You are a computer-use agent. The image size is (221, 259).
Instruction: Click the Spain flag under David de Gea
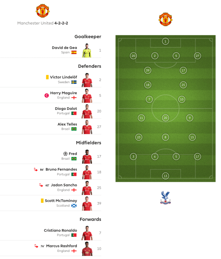pyautogui.click(x=74, y=52)
